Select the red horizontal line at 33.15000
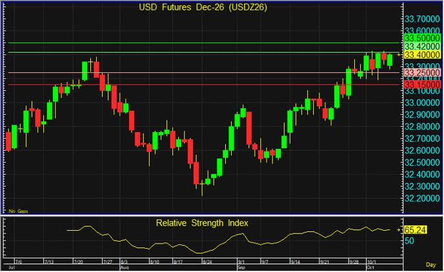 coord(204,84)
